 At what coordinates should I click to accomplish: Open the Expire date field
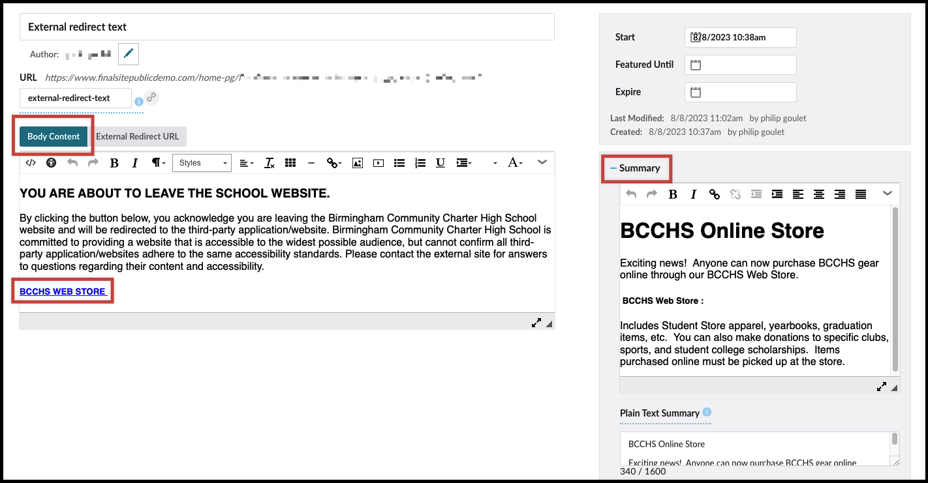click(x=741, y=92)
